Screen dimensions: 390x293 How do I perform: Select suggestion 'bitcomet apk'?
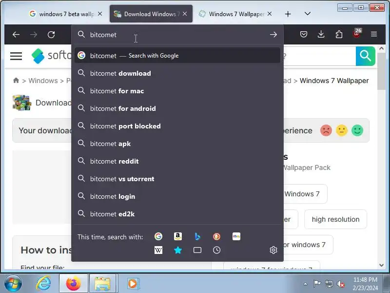click(177, 144)
